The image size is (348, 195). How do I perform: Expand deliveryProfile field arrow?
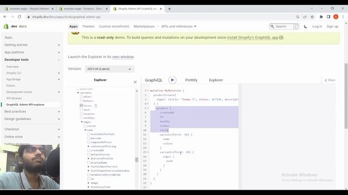click(88, 159)
